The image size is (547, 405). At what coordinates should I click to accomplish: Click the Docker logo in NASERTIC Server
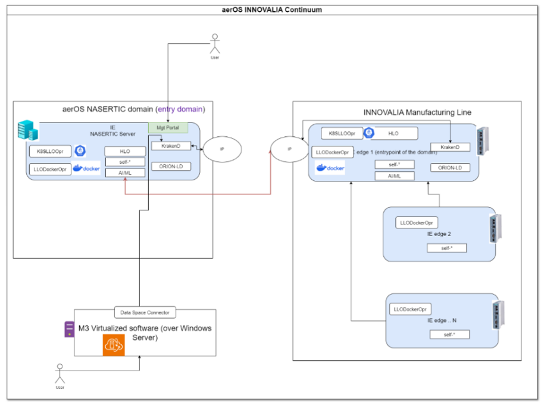(86, 168)
